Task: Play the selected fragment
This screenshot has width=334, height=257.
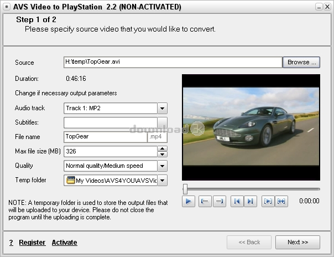Action: tap(268, 201)
